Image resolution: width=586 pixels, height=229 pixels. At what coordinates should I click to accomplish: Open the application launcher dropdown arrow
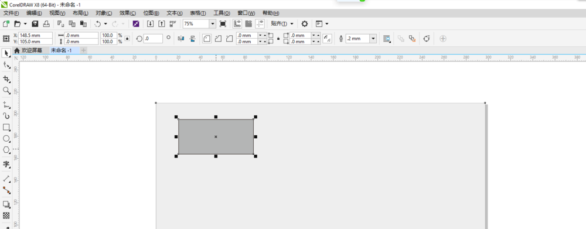pyautogui.click(x=327, y=23)
